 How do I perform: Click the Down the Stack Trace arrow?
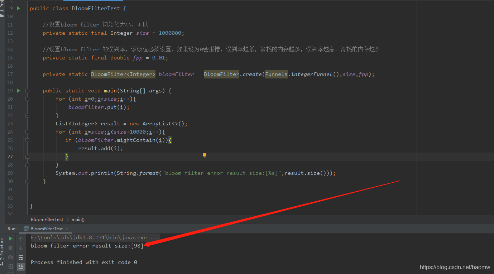pos(21,248)
